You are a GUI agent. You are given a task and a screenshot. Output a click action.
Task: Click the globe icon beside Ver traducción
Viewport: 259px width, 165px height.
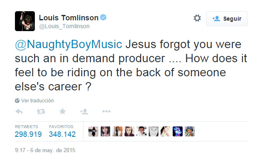coord(17,100)
